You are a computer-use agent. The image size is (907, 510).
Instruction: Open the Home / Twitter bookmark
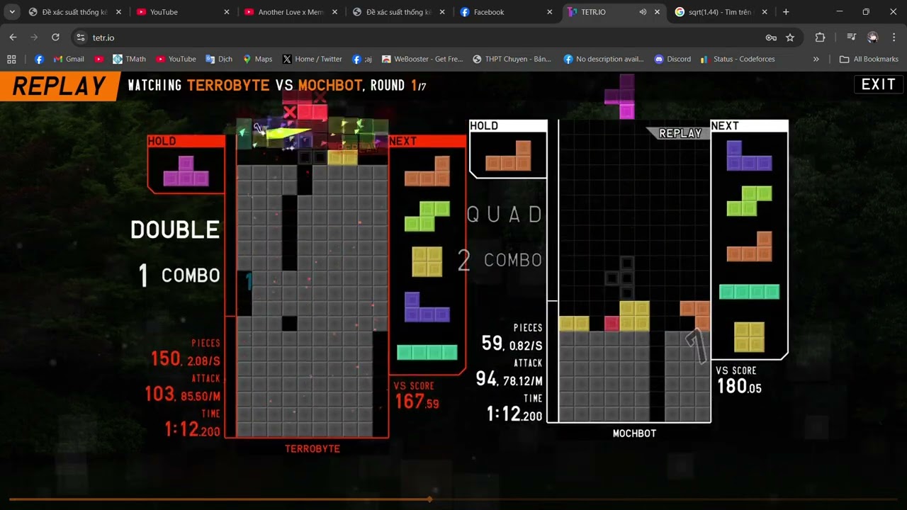tap(312, 59)
